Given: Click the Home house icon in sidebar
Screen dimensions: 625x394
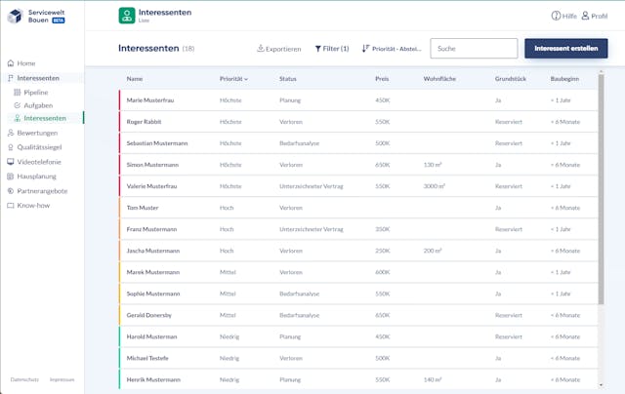Looking at the screenshot, I should click(x=11, y=63).
